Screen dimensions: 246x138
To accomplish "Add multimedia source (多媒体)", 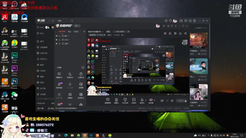I will pos(134,101).
